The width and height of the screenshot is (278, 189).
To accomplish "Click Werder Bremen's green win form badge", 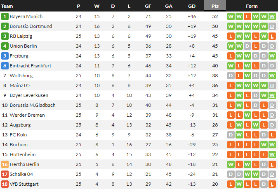I will [247, 115].
